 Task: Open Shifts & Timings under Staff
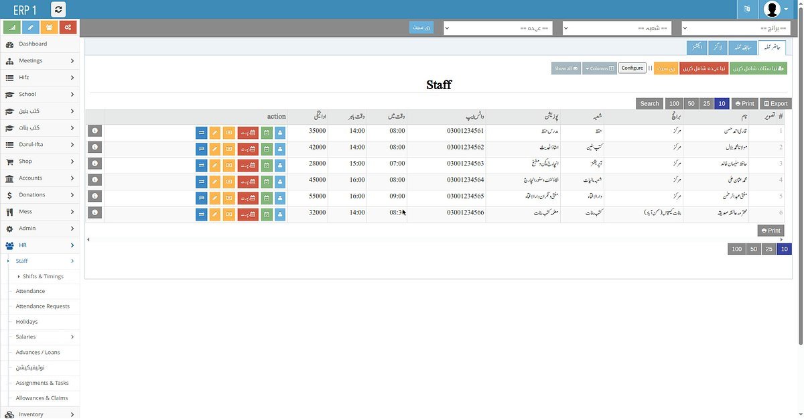(x=44, y=276)
